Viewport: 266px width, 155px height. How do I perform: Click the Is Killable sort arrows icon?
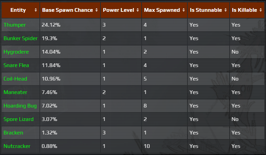click(261, 10)
